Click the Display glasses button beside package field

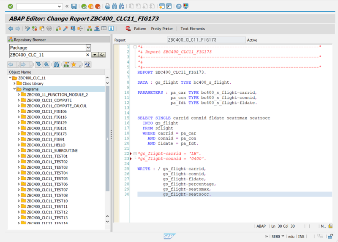(102, 55)
